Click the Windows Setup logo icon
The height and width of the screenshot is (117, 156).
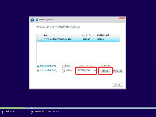pyautogui.click(x=37, y=20)
